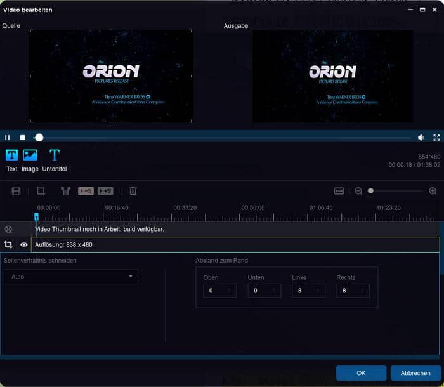Click the Rechts margin input field
The height and width of the screenshot is (387, 444).
[x=353, y=291]
